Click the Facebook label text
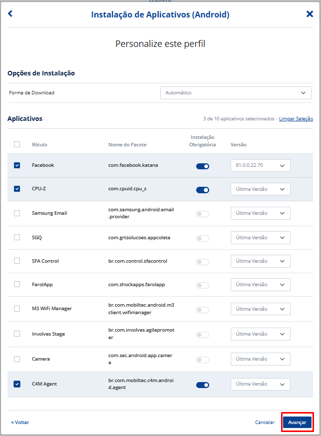The image size is (321, 436). 43,165
